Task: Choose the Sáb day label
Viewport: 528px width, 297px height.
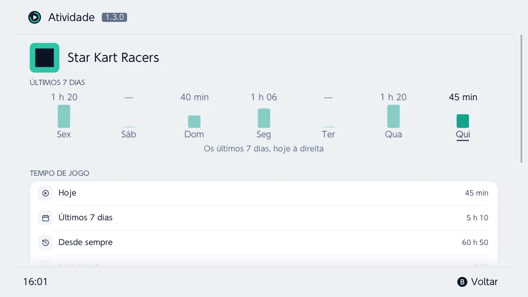Action: click(129, 134)
